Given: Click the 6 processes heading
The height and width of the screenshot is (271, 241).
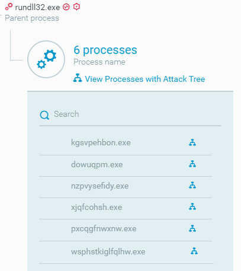Looking at the screenshot, I should point(105,50).
